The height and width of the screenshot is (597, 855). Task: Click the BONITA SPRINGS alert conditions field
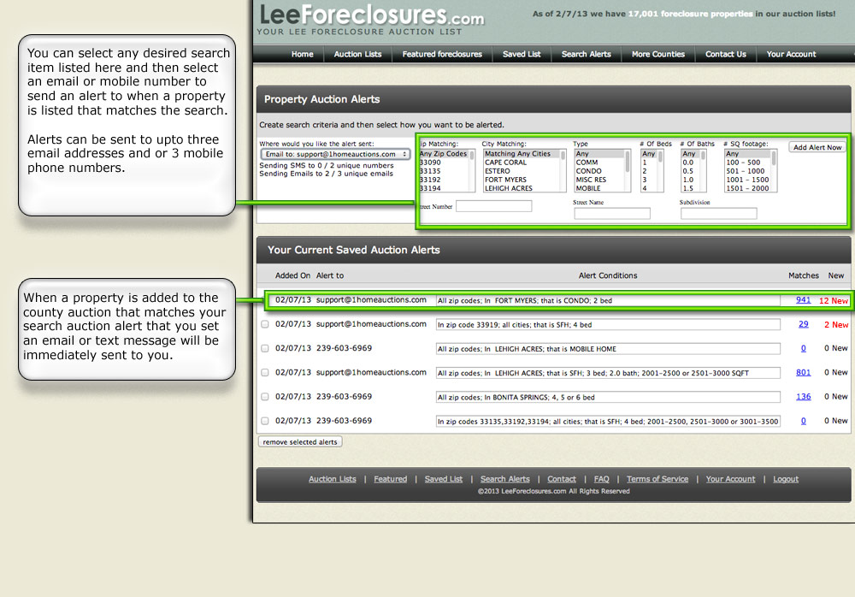click(x=608, y=397)
